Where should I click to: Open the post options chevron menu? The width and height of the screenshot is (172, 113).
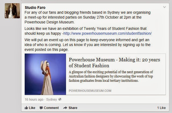click(164, 7)
